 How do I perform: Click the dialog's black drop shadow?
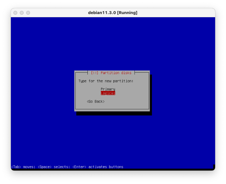pos(151,96)
